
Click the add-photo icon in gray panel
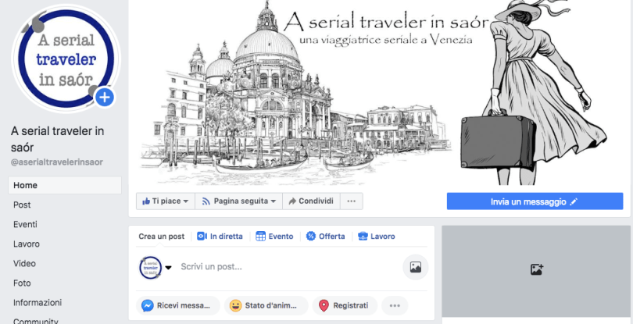(x=537, y=269)
